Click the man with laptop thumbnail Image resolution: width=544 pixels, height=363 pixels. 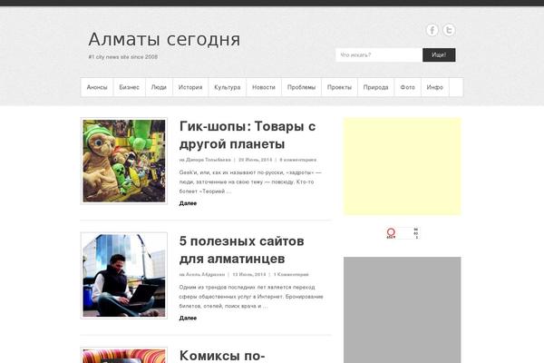coord(124,276)
